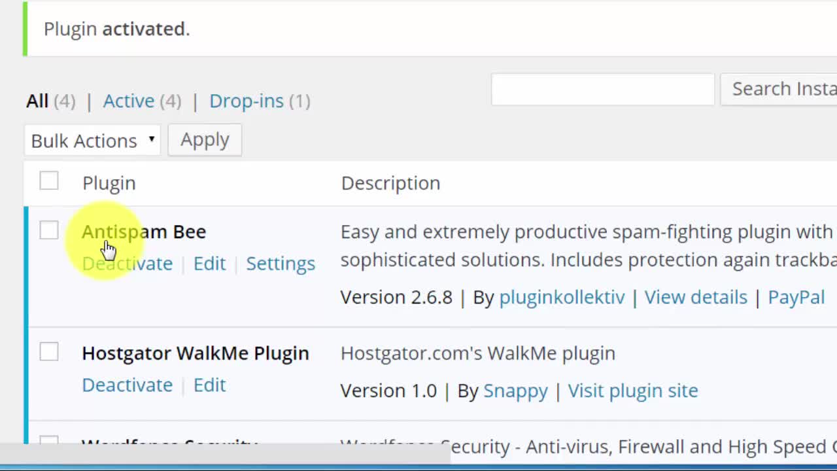
Task: Deactivate the Hostgator WalkMe Plugin
Action: coord(128,385)
